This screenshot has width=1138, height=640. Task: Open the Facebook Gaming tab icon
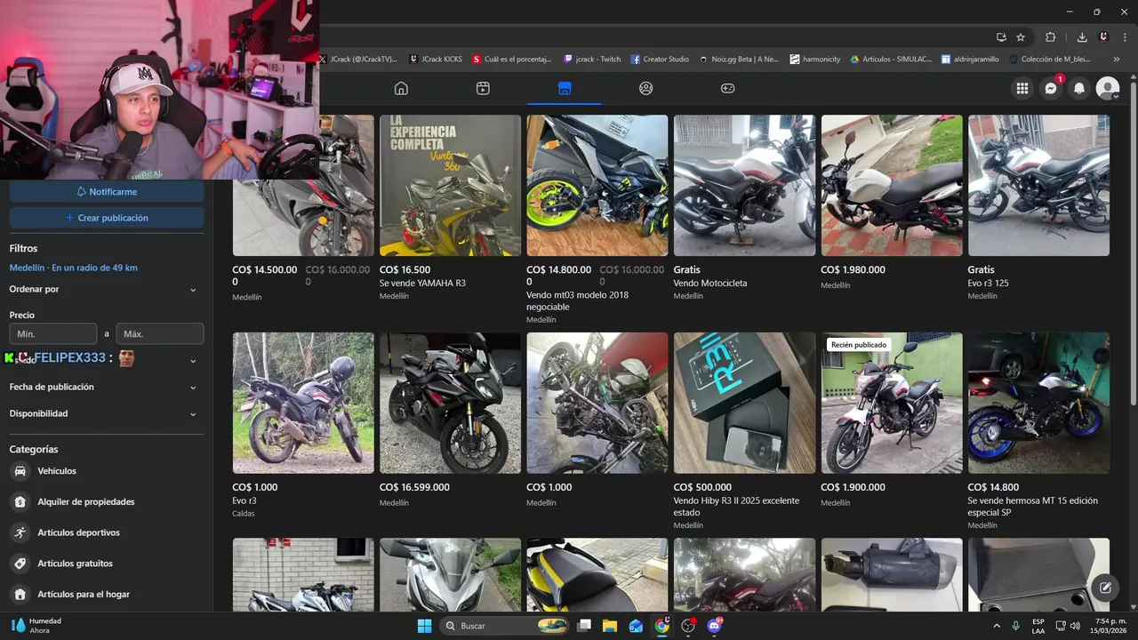pos(727,88)
